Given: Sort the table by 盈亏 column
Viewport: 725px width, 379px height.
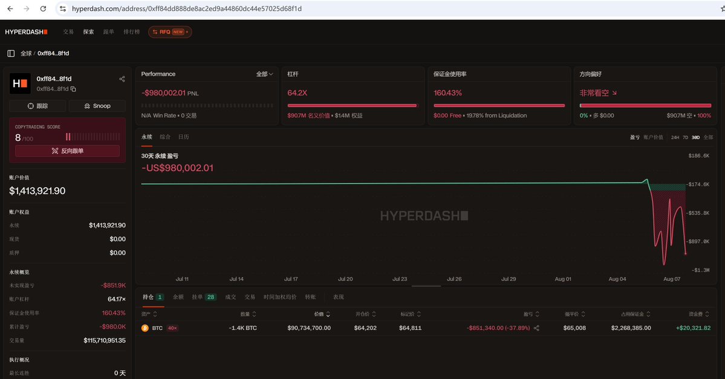Looking at the screenshot, I should 532,314.
